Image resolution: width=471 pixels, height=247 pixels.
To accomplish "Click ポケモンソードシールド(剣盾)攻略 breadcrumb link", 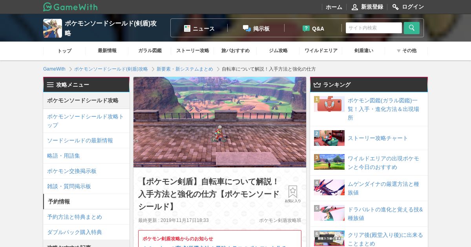I will click(111, 69).
